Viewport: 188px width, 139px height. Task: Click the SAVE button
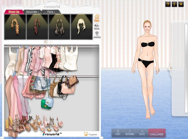coord(142,133)
